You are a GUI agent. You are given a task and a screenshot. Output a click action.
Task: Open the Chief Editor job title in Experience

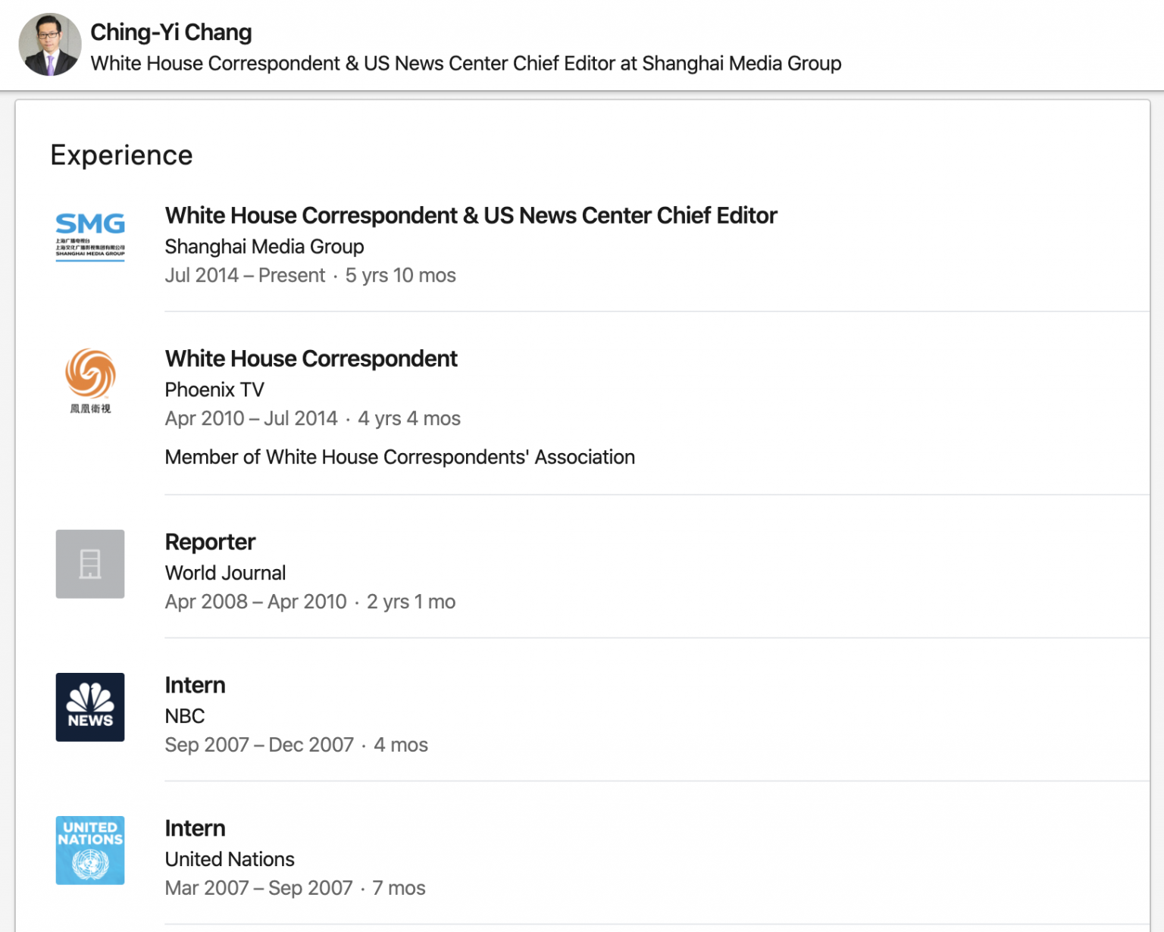click(x=471, y=216)
